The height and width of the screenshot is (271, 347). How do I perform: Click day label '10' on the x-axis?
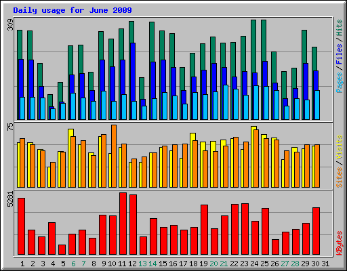point(112,264)
